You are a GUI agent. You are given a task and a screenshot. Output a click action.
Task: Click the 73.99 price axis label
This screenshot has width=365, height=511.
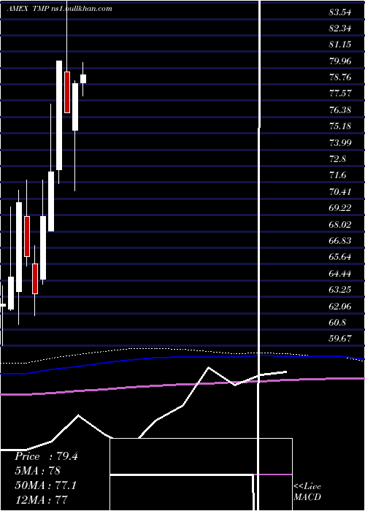click(340, 143)
